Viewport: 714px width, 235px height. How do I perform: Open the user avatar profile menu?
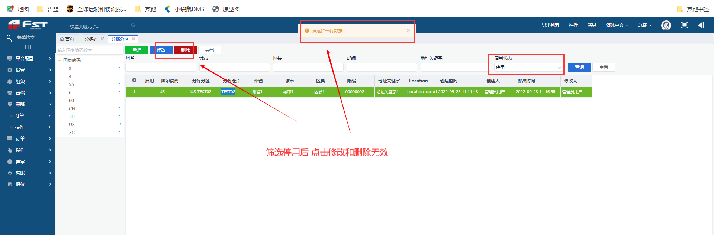(x=666, y=25)
